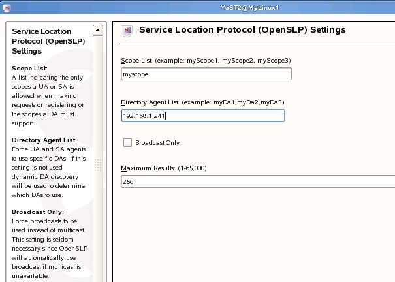Screen dimensions: 395x282
Task: Click the Directory Agent List field
Action: (203, 116)
